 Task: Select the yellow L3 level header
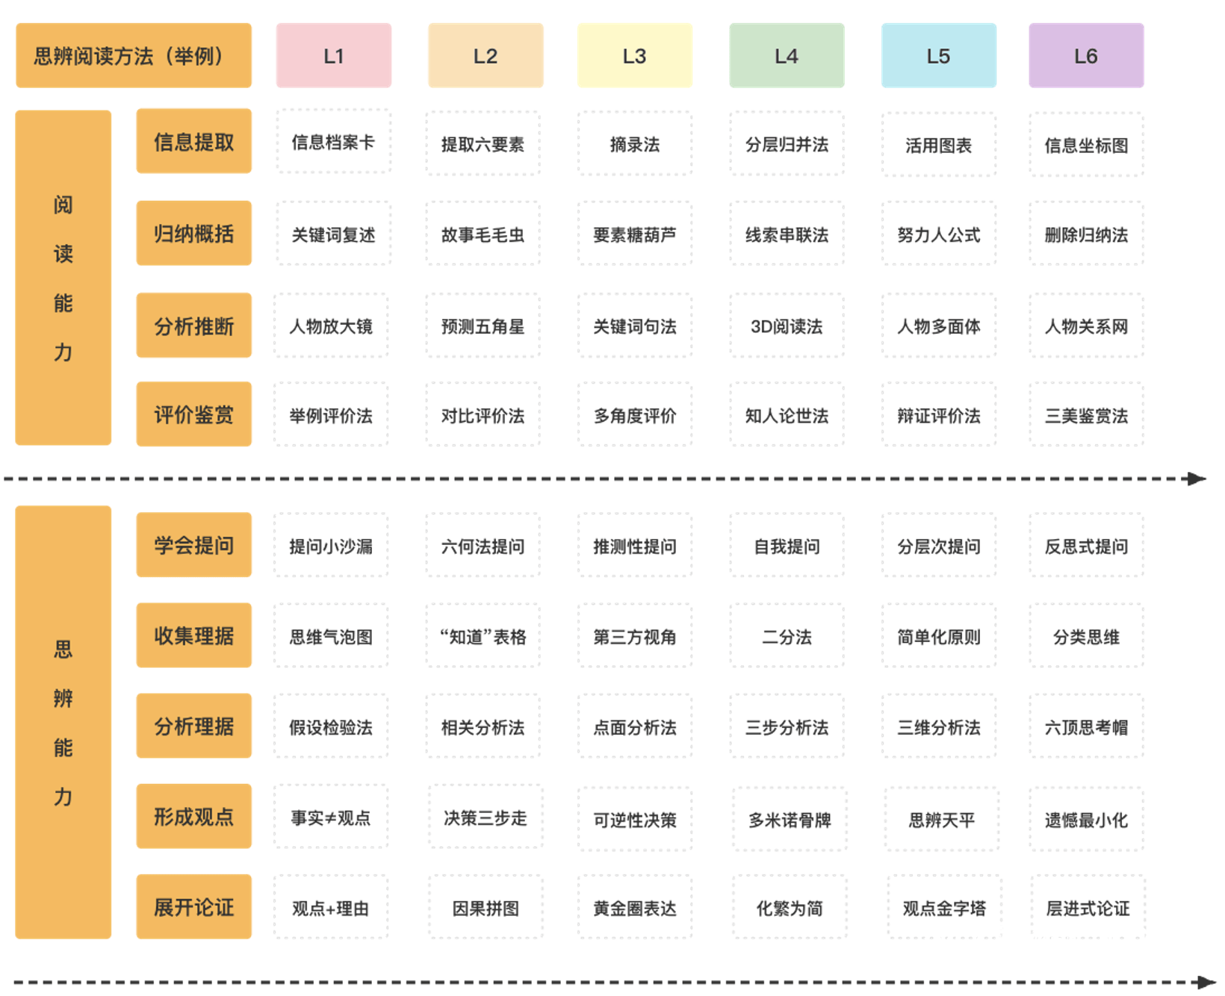(x=635, y=56)
